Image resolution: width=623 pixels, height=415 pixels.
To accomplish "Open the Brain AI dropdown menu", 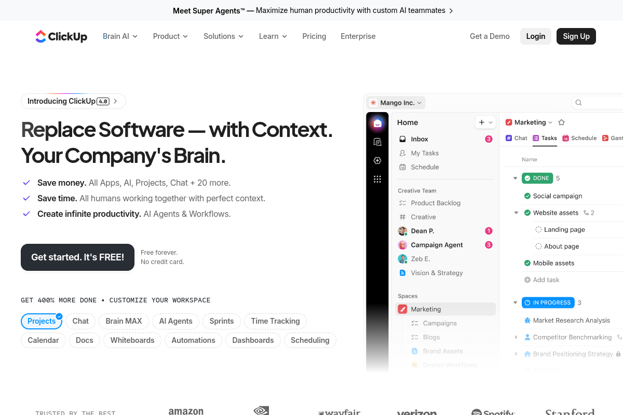I will tap(120, 36).
